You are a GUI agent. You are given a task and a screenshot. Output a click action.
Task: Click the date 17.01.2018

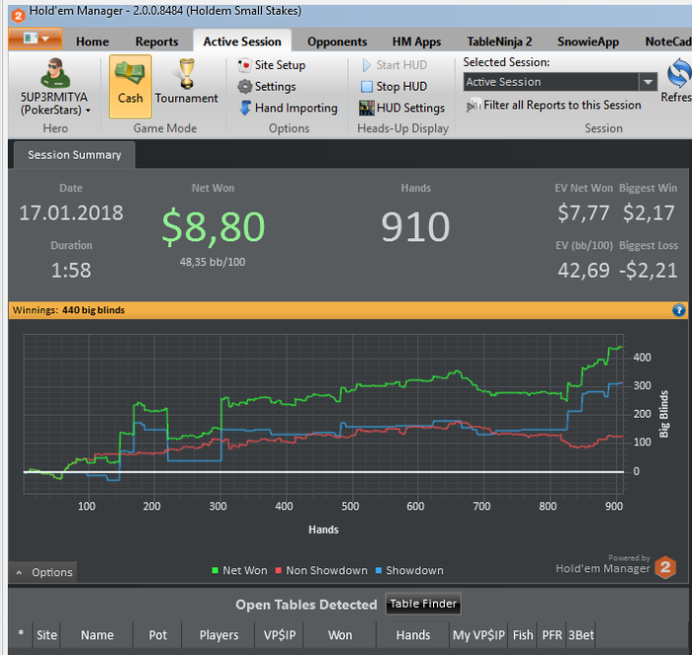coord(71,213)
